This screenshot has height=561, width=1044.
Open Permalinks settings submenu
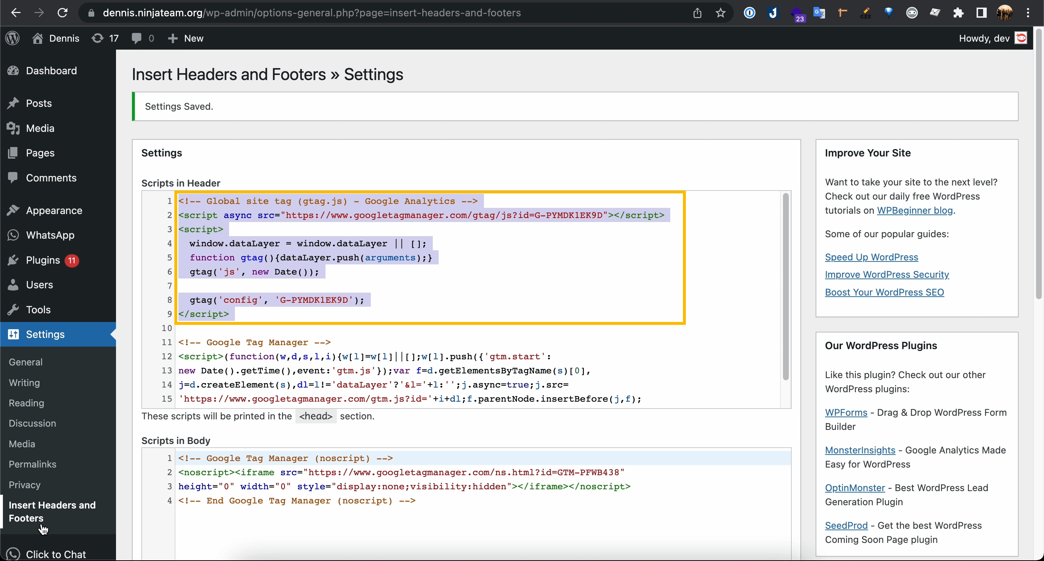[x=32, y=464]
